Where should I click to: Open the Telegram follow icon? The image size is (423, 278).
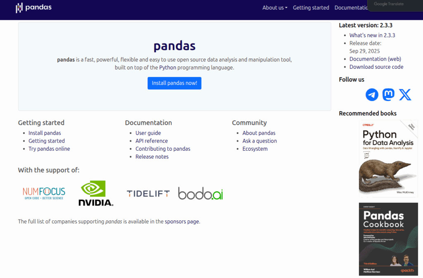(x=372, y=95)
